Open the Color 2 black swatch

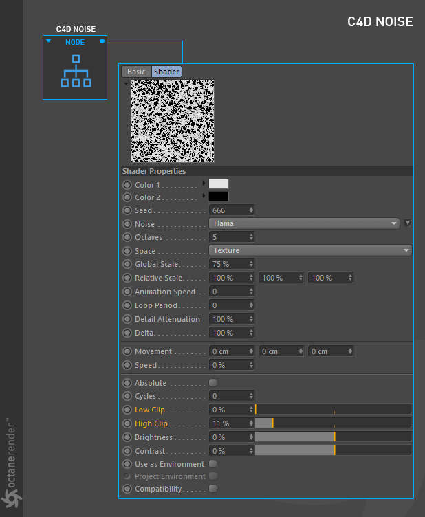coord(219,197)
